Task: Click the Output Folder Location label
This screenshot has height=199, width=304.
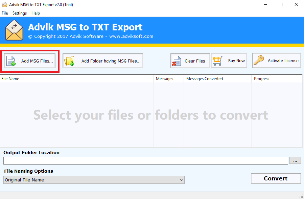Action: tap(31, 152)
